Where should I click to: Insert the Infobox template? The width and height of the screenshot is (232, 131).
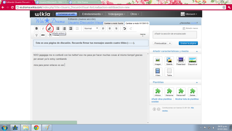(x=158, y=92)
